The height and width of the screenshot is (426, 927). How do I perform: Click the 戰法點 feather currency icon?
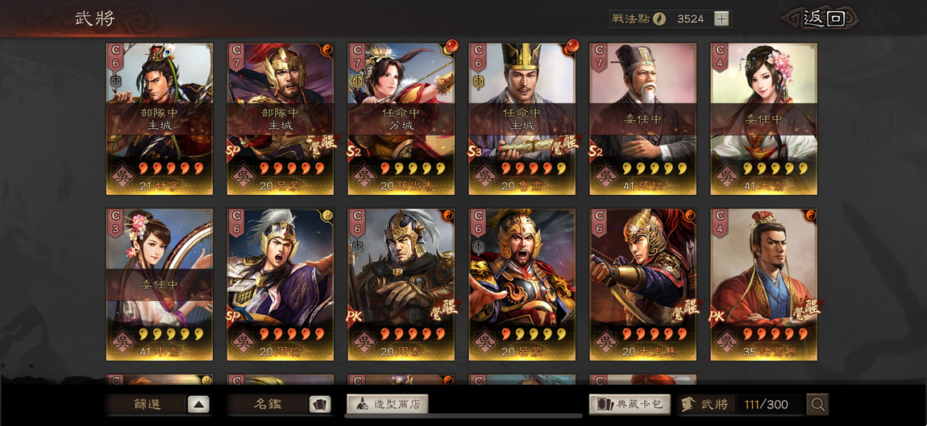659,19
